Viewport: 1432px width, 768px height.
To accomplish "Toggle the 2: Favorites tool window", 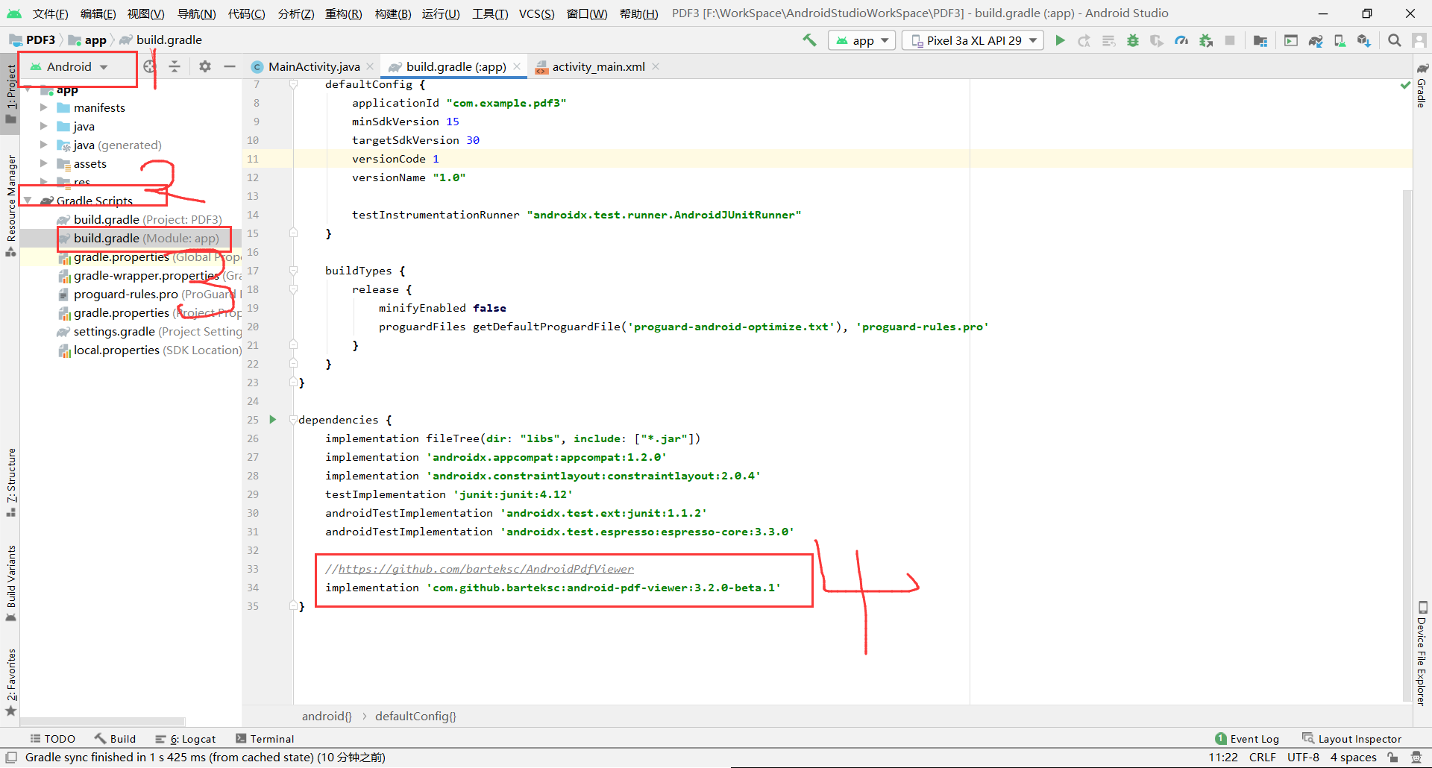I will tap(10, 682).
